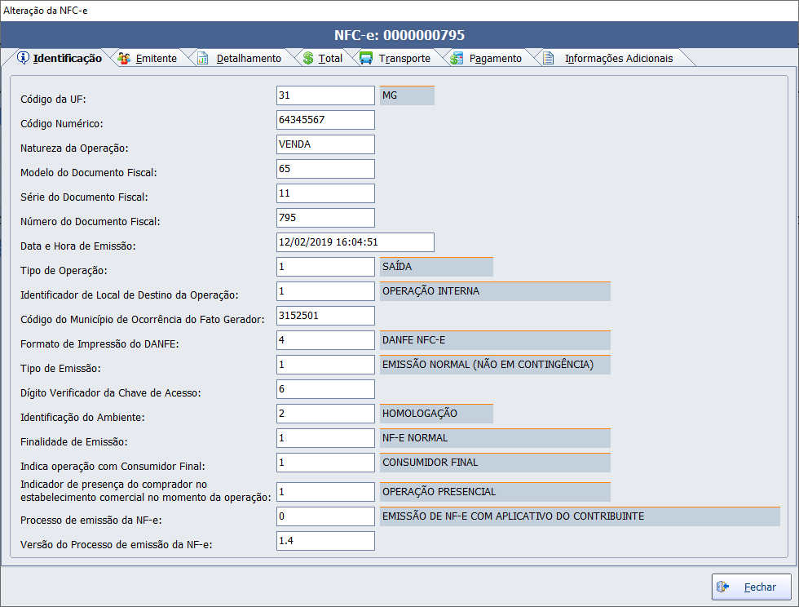This screenshot has width=799, height=607.
Task: Click the Transporte tab truck icon
Action: (x=366, y=58)
